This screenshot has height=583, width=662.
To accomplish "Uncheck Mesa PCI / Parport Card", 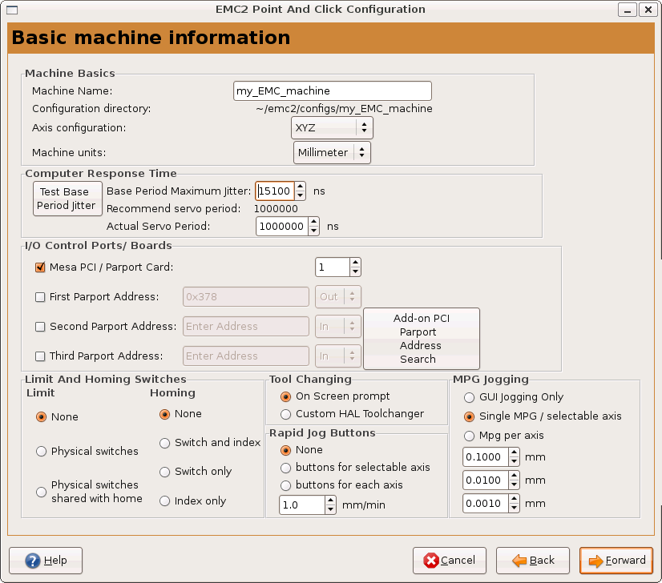I will (x=40, y=267).
